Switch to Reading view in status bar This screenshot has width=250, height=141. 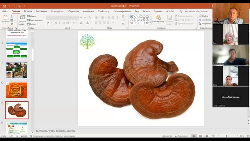click(x=207, y=136)
